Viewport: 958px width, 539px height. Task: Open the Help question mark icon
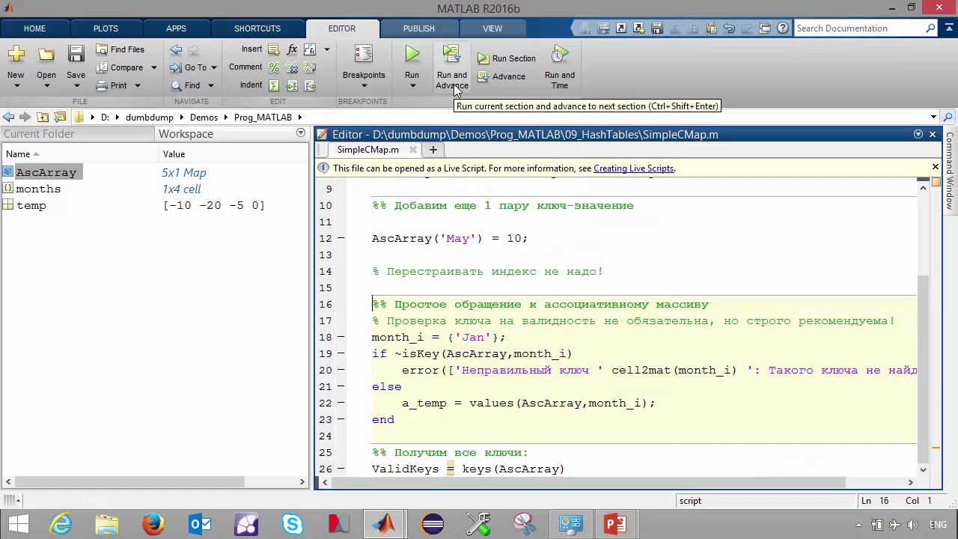point(782,28)
